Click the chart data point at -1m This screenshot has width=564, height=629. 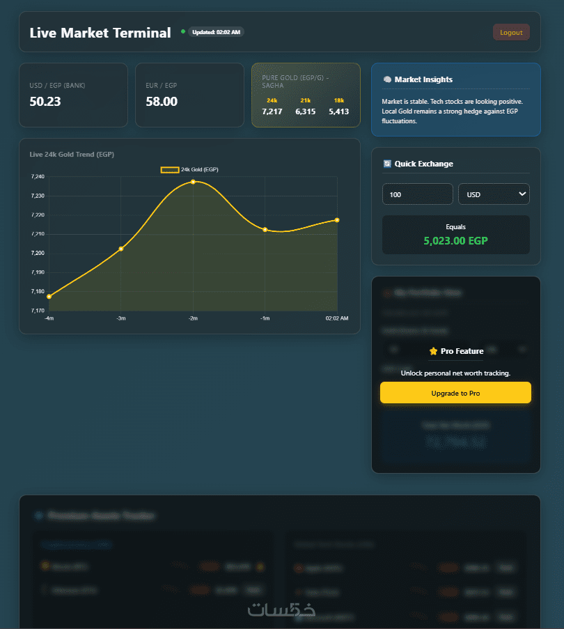coord(265,230)
